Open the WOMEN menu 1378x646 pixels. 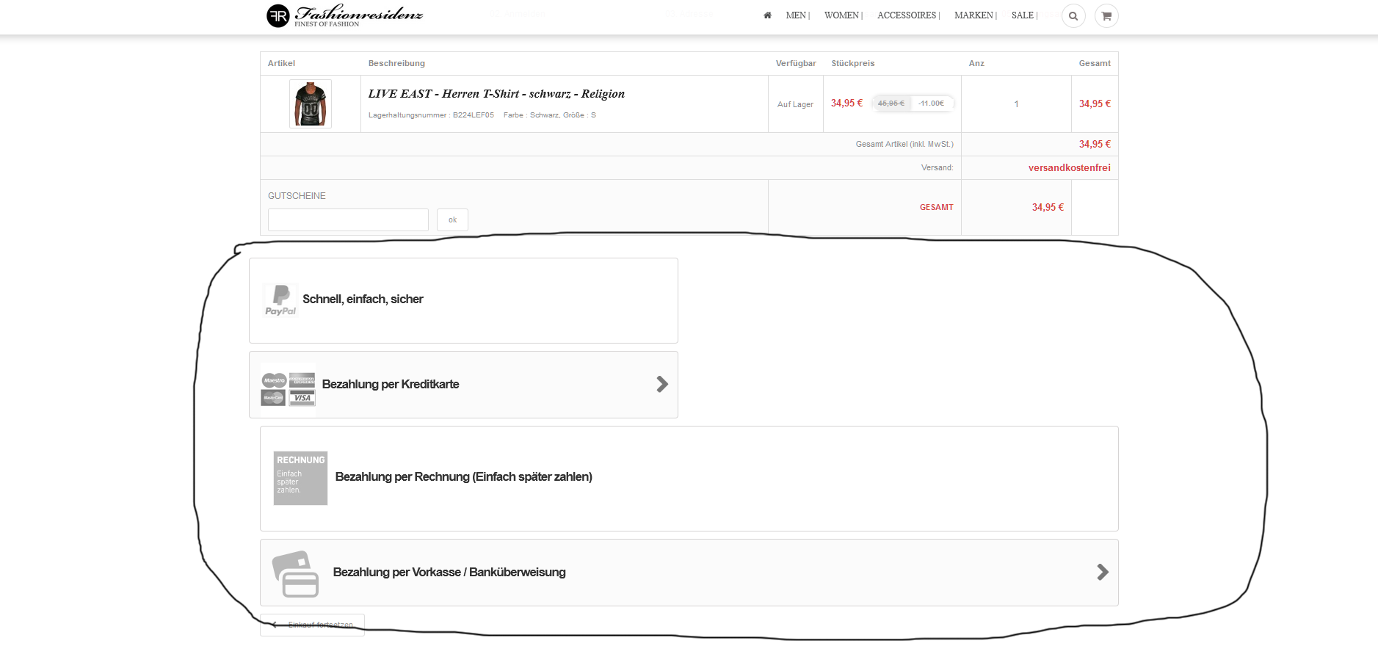tap(843, 15)
